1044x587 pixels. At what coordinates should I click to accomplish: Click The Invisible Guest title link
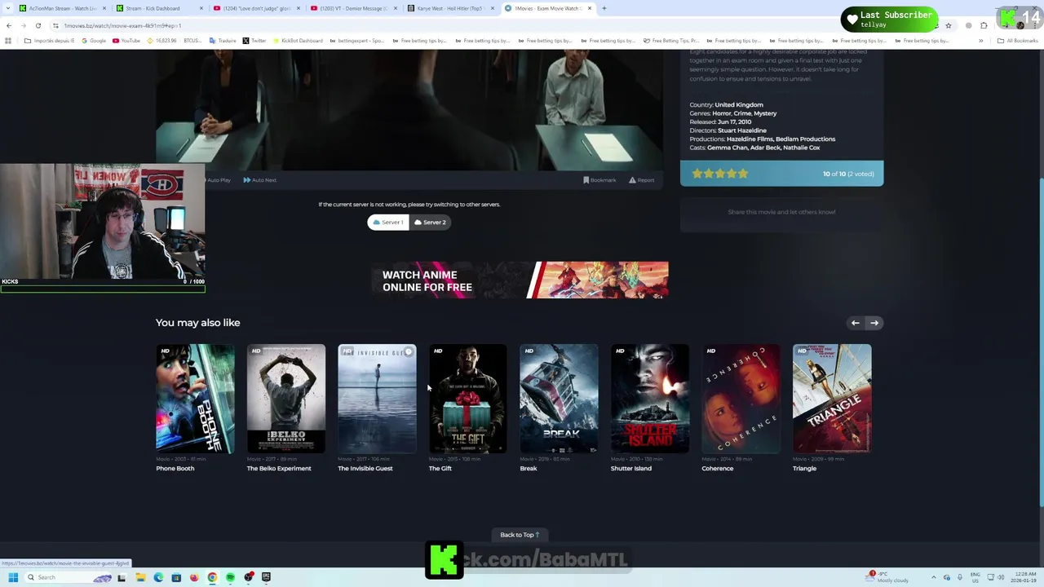point(365,469)
